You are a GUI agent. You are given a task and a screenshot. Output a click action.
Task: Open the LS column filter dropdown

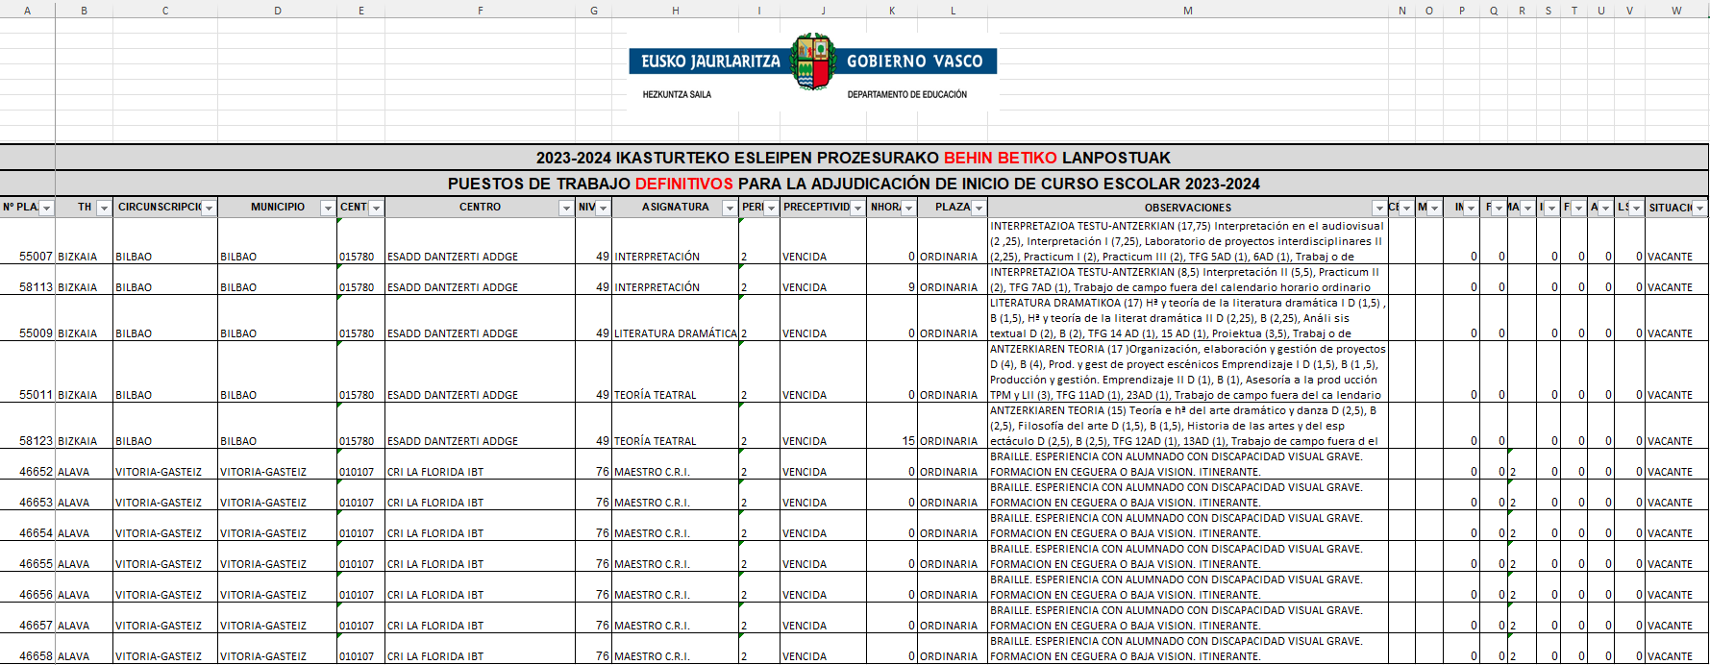(1636, 208)
